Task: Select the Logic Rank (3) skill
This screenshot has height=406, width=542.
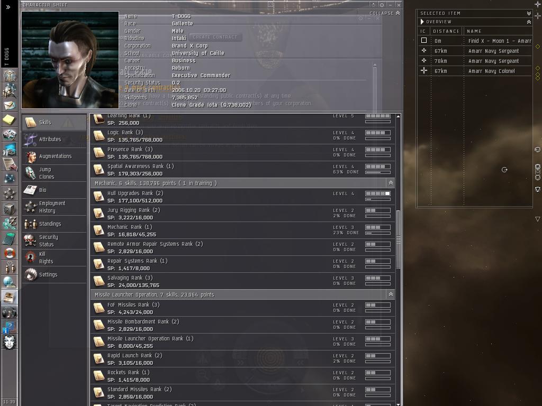Action: point(242,136)
